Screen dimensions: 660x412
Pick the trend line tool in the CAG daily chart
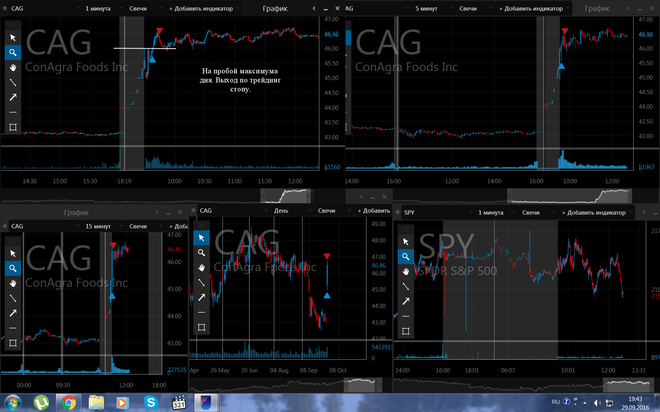[202, 283]
